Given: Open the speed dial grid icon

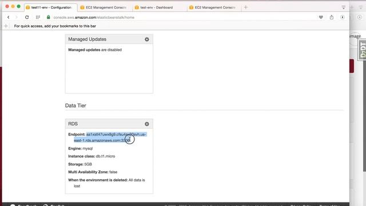Looking at the screenshot, I should (38, 17).
